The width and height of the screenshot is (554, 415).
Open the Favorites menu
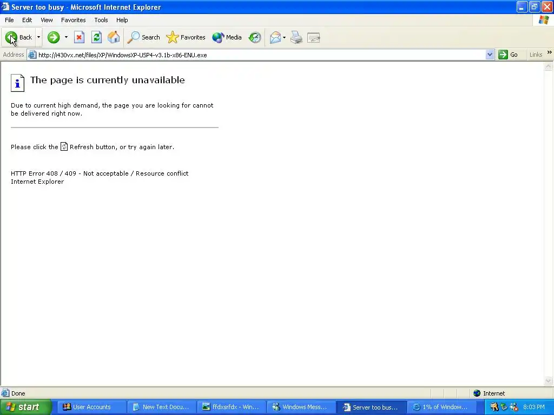tap(74, 20)
